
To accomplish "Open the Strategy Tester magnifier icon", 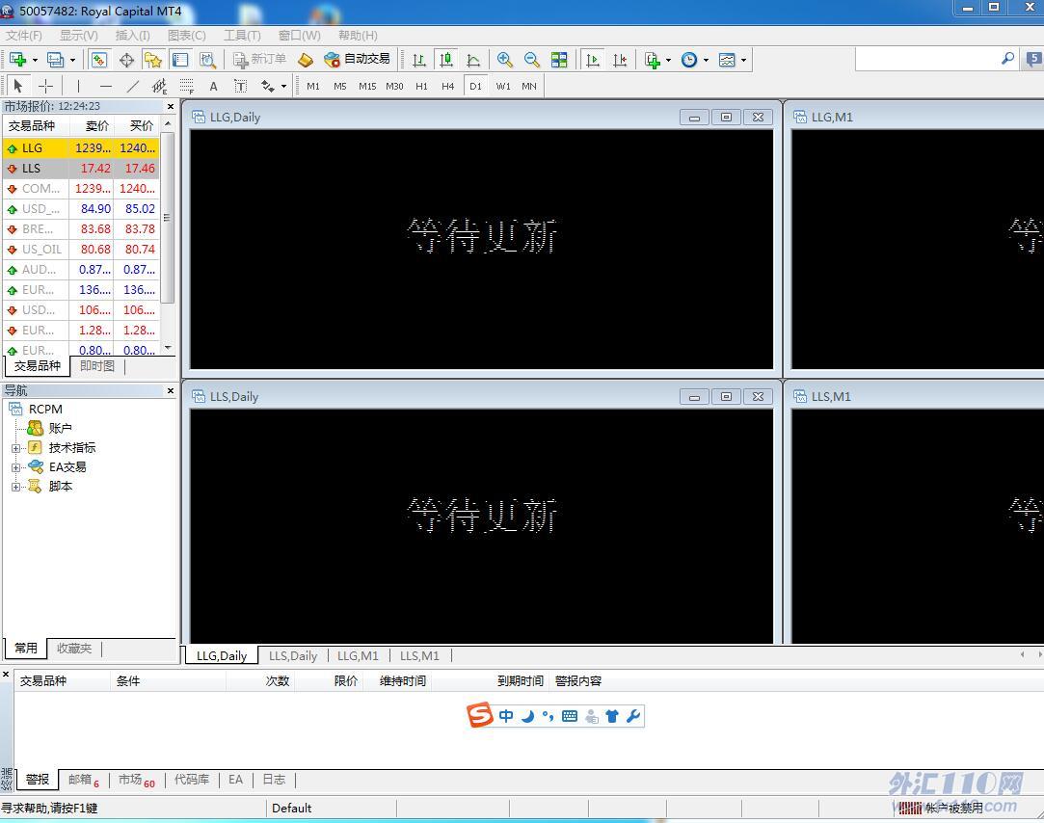I will tap(207, 60).
